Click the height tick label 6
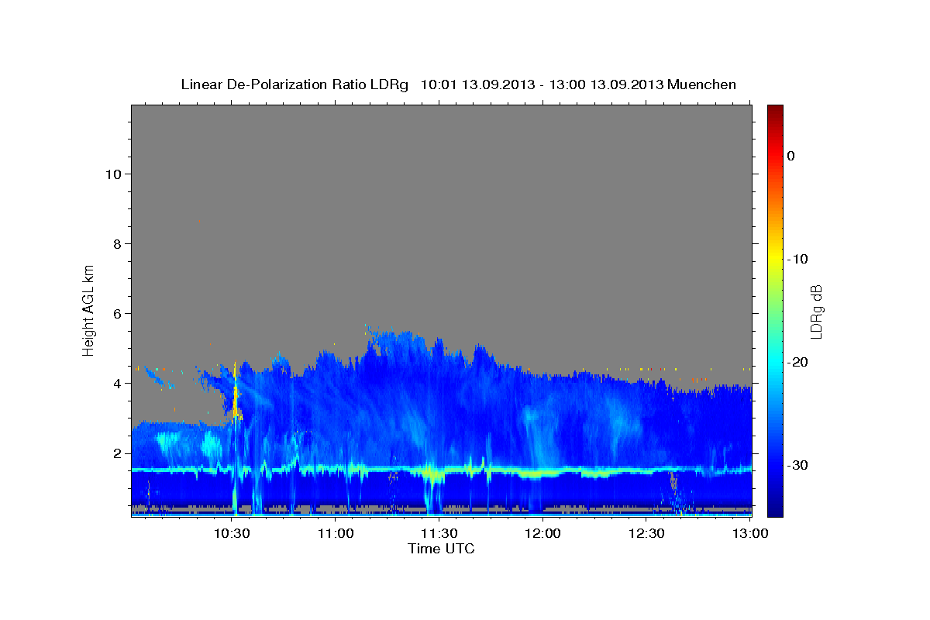 (115, 313)
